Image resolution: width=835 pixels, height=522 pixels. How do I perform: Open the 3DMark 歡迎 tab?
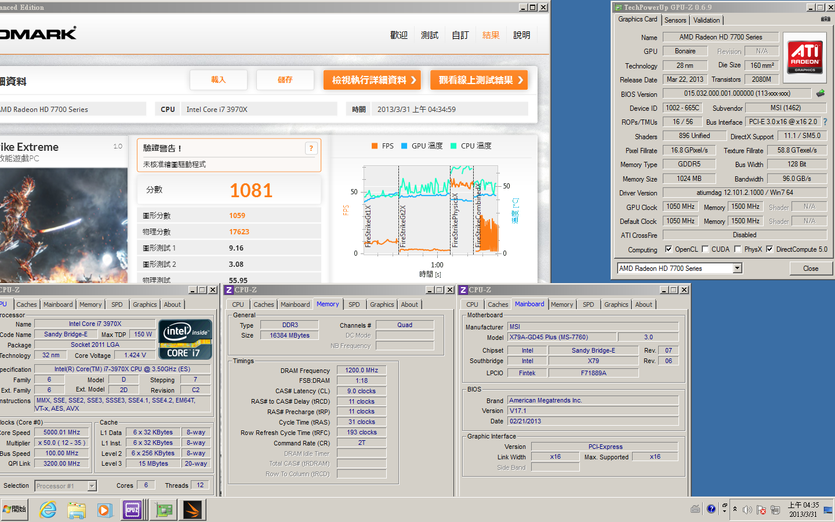point(398,35)
